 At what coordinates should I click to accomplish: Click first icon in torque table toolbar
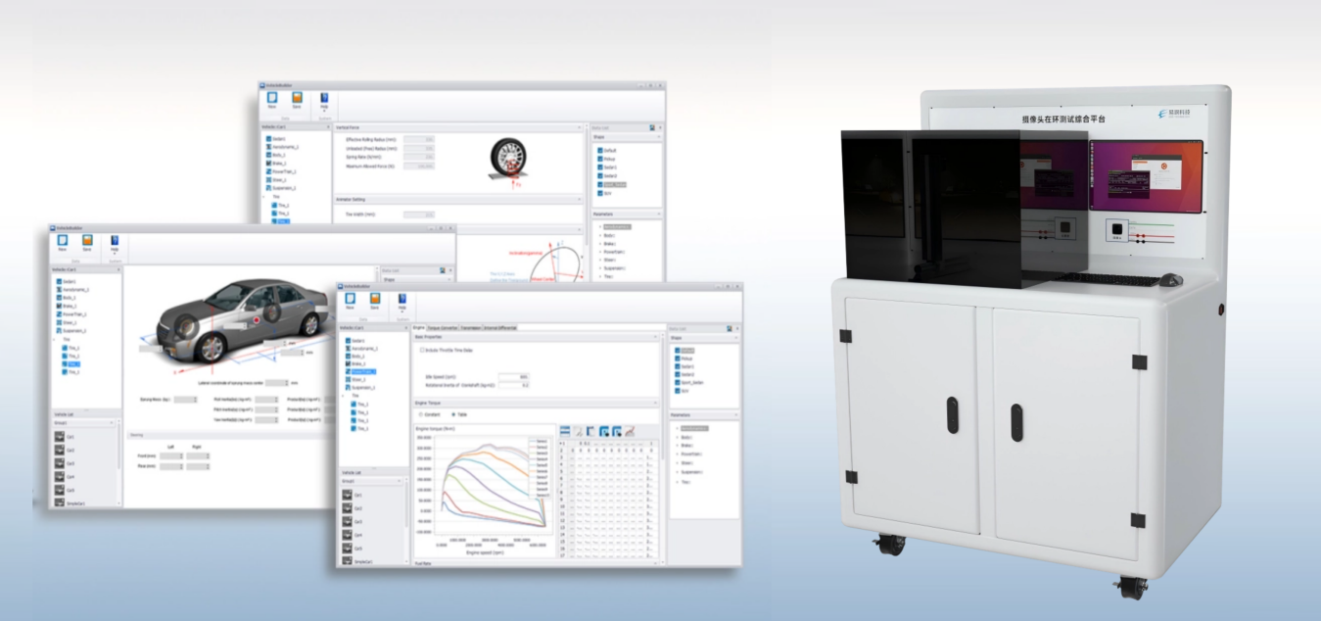point(565,431)
